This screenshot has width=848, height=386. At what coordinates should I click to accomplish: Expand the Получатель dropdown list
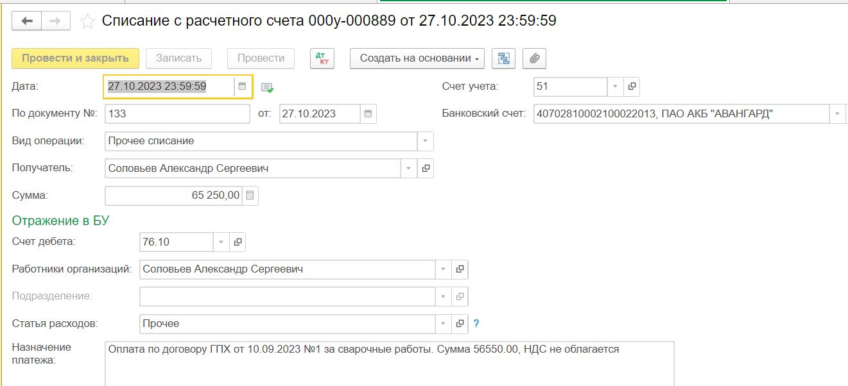(409, 169)
